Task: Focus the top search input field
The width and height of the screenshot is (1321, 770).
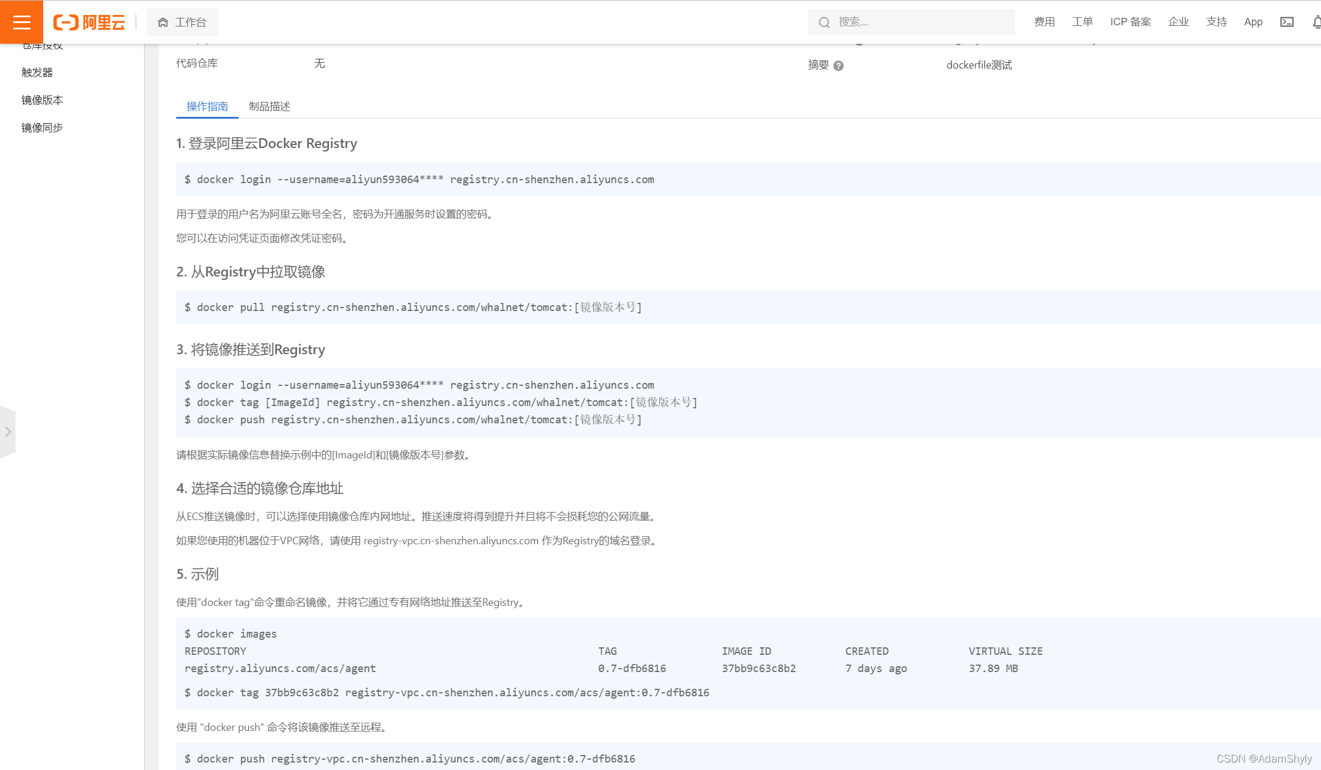Action: point(922,22)
